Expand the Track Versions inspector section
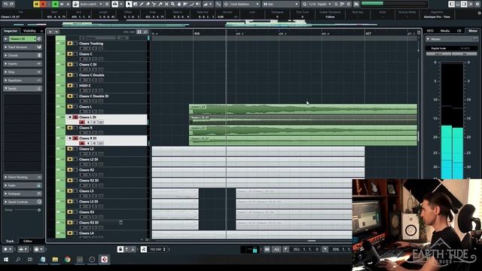482x271 pixels. pyautogui.click(x=23, y=47)
